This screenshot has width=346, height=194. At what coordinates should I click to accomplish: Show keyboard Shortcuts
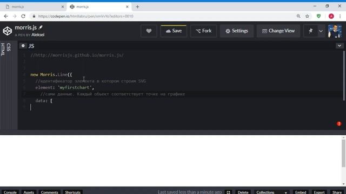tap(72, 192)
